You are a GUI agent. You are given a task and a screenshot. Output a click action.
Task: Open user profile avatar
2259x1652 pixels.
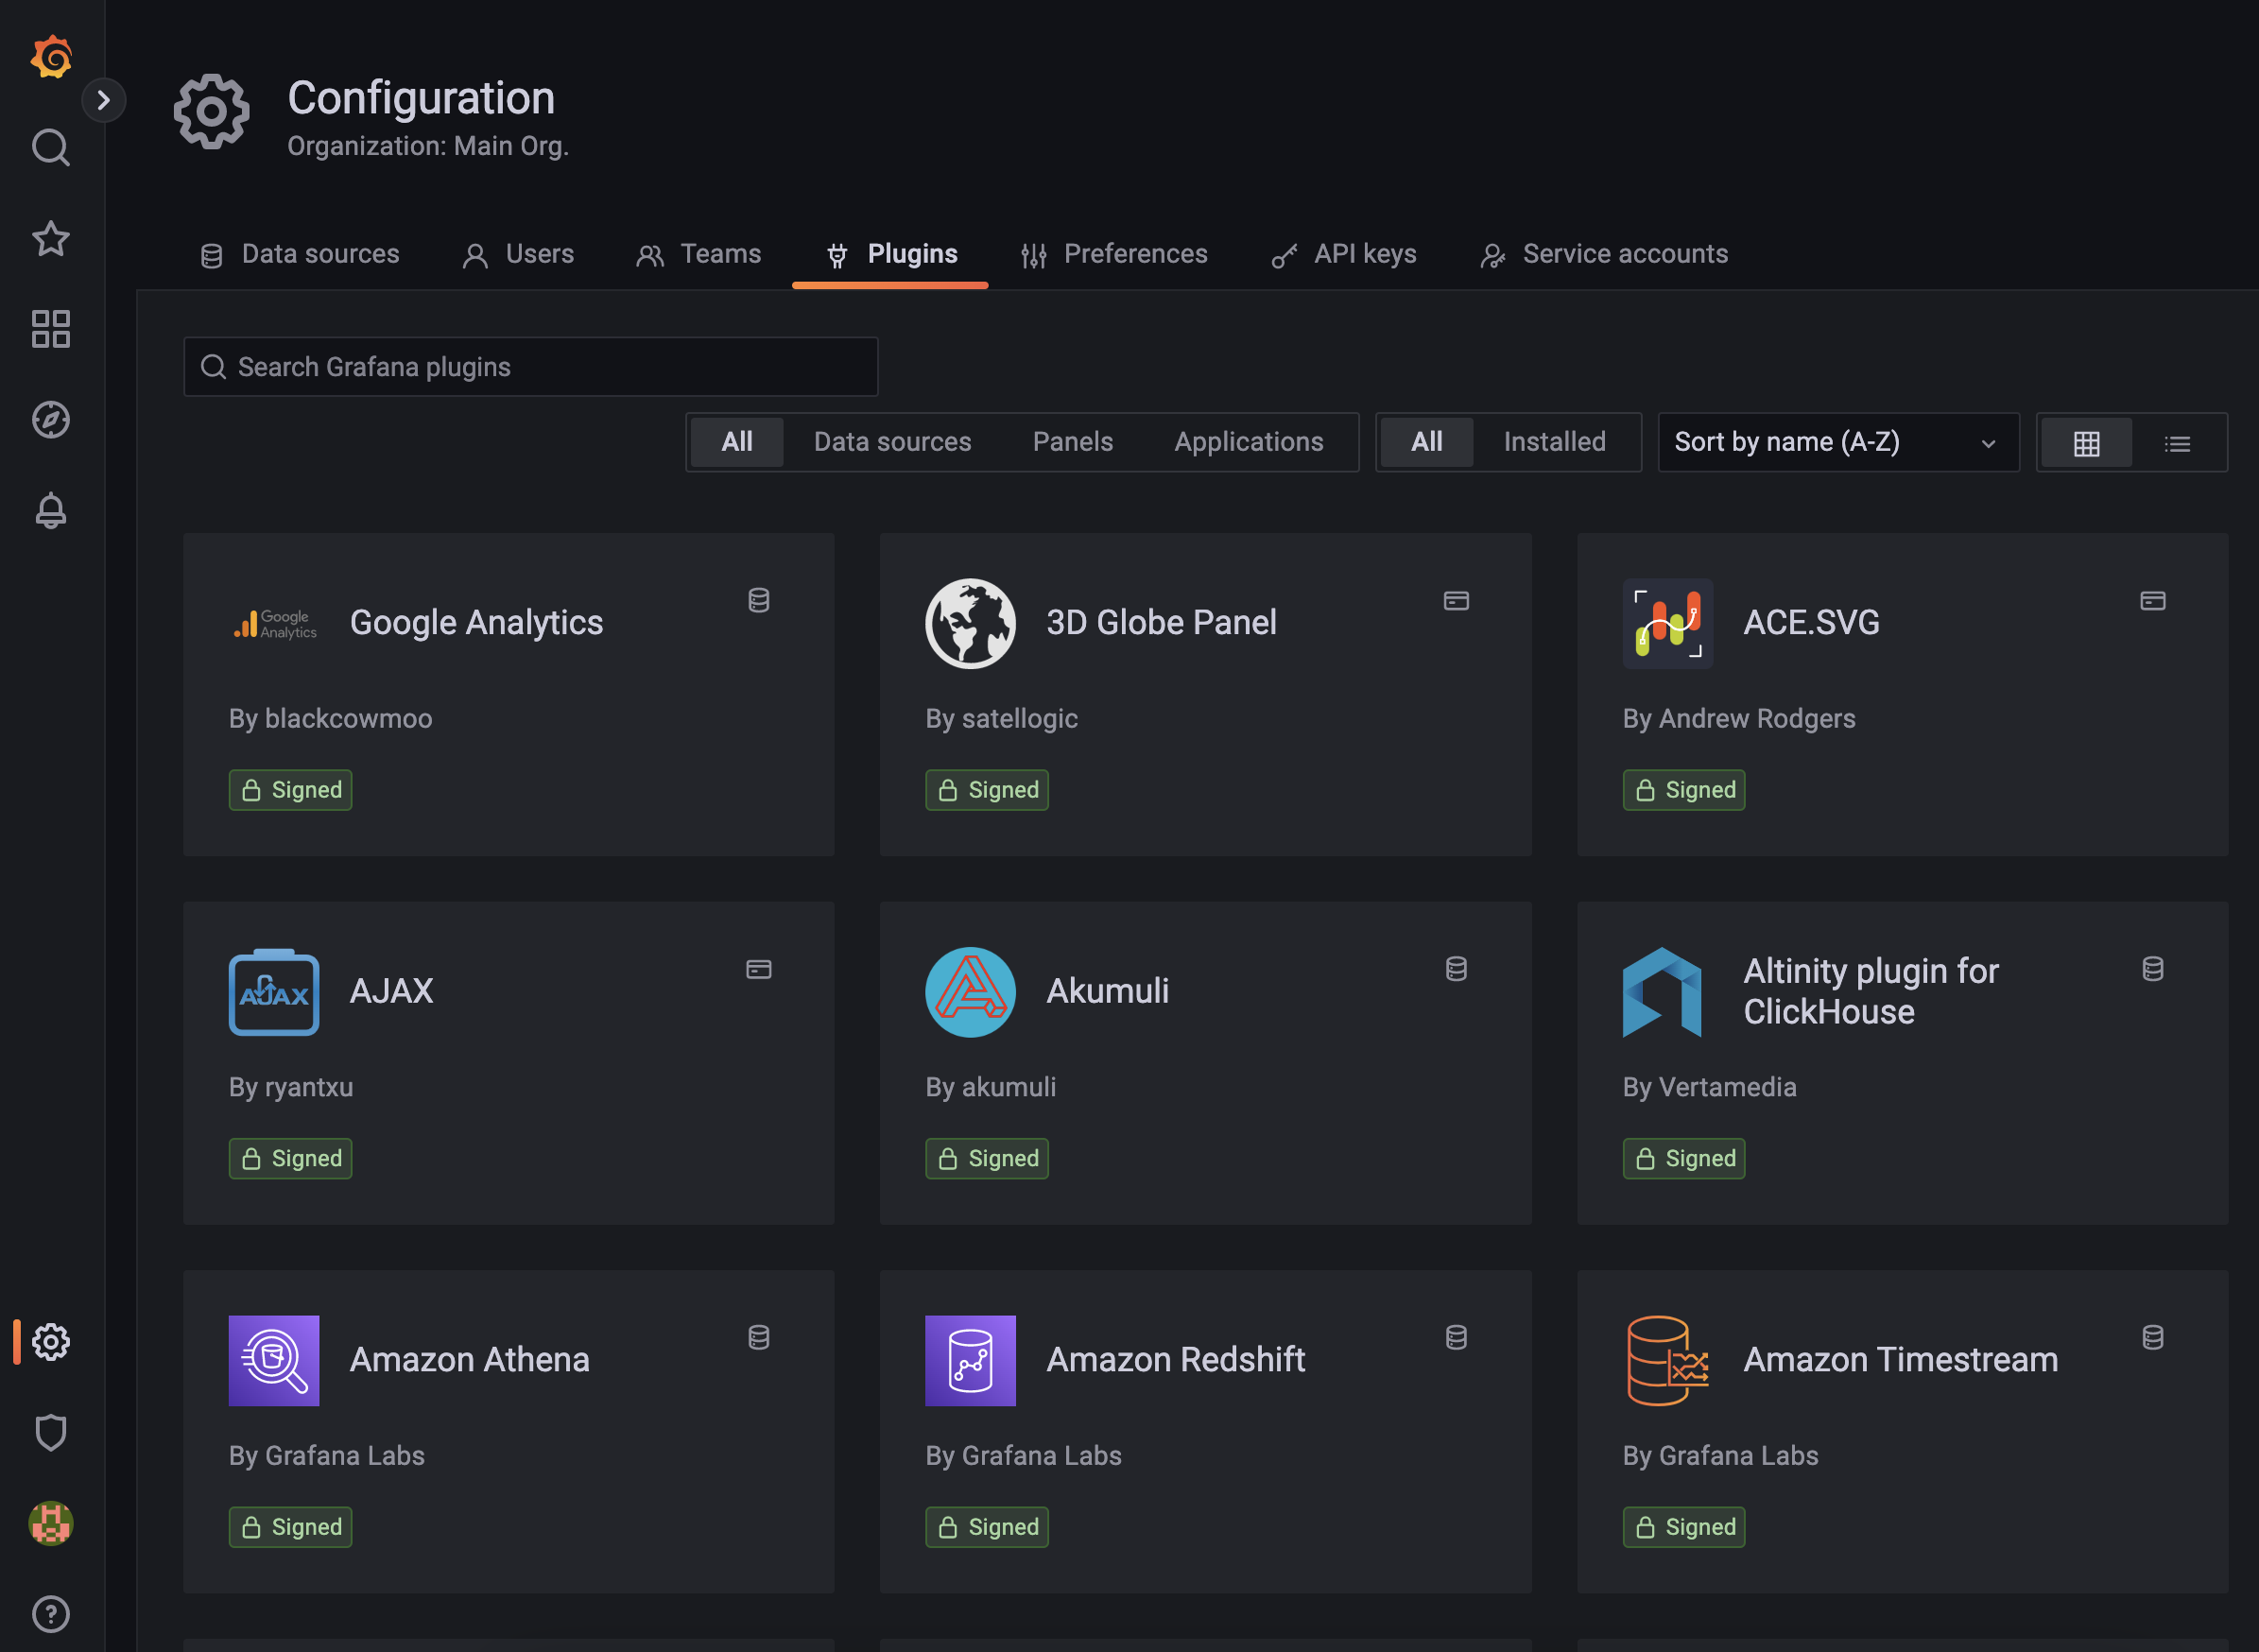[51, 1523]
